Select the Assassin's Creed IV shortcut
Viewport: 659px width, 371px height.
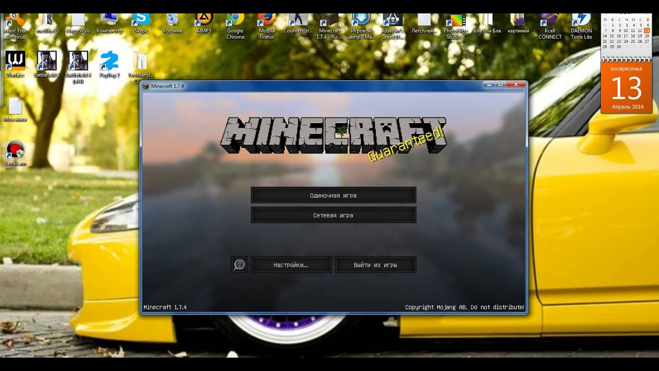point(392,27)
